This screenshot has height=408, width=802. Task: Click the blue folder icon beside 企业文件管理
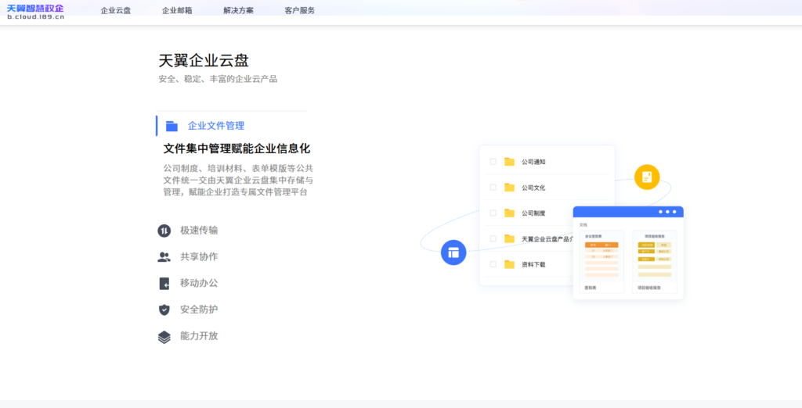(172, 126)
